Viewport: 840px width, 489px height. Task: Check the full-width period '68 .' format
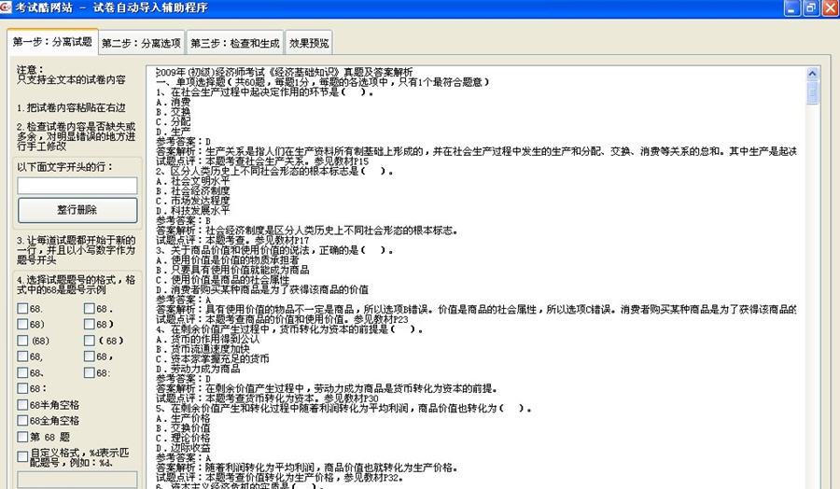[90, 309]
